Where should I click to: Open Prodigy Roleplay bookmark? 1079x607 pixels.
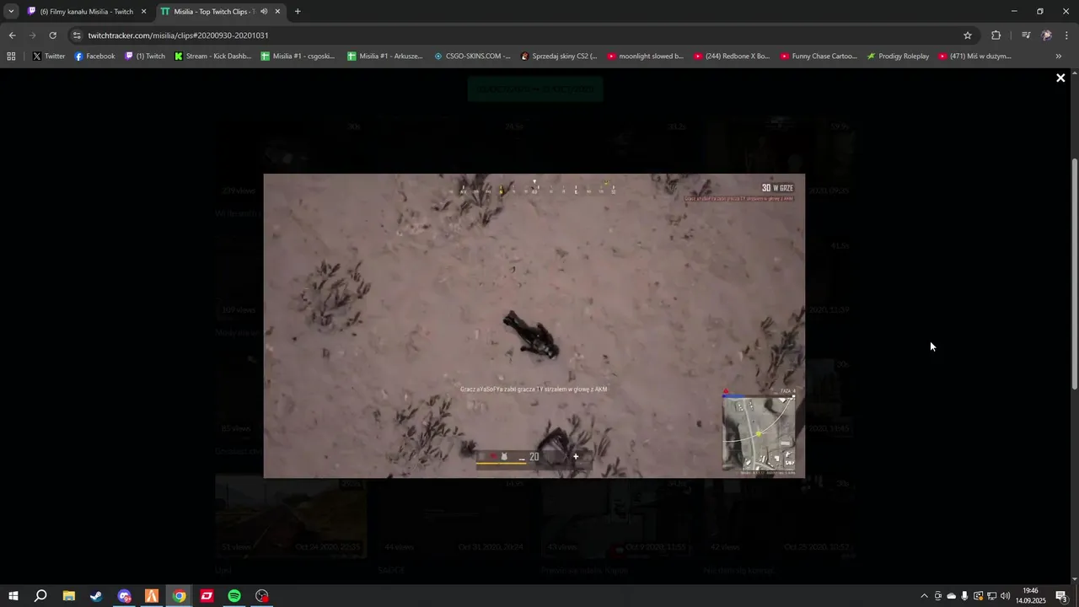click(898, 56)
